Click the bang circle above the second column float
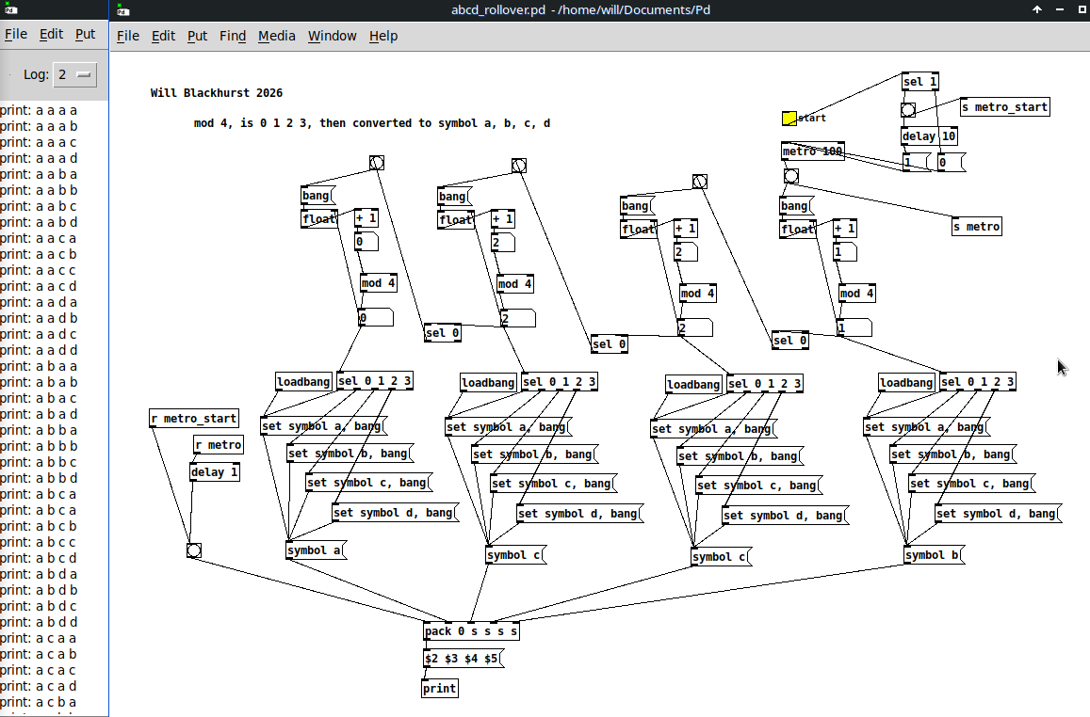 pyautogui.click(x=517, y=164)
